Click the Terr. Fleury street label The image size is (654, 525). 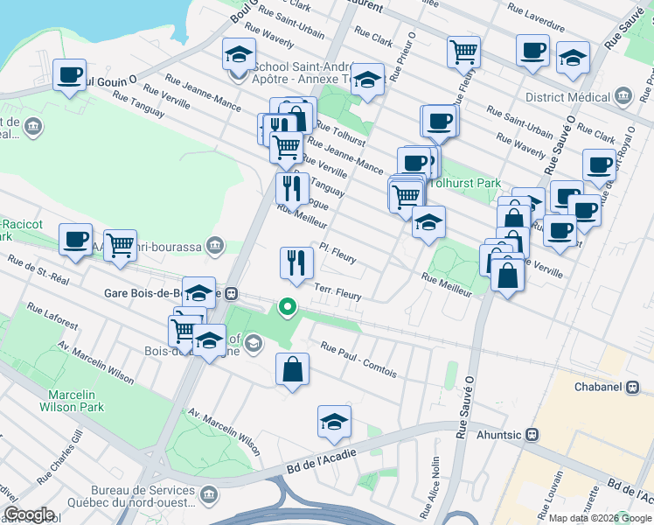tap(337, 291)
